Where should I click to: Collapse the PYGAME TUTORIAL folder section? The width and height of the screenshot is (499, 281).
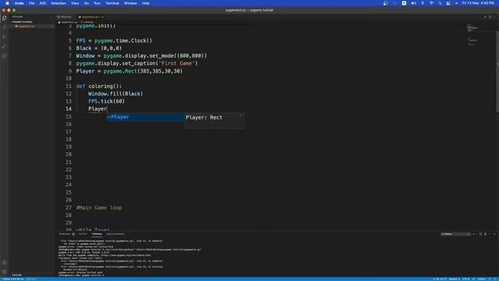[23, 22]
